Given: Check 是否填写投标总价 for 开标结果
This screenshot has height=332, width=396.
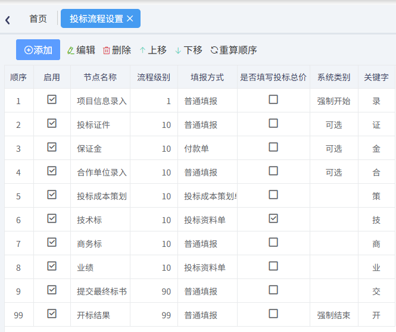Looking at the screenshot, I should [273, 314].
